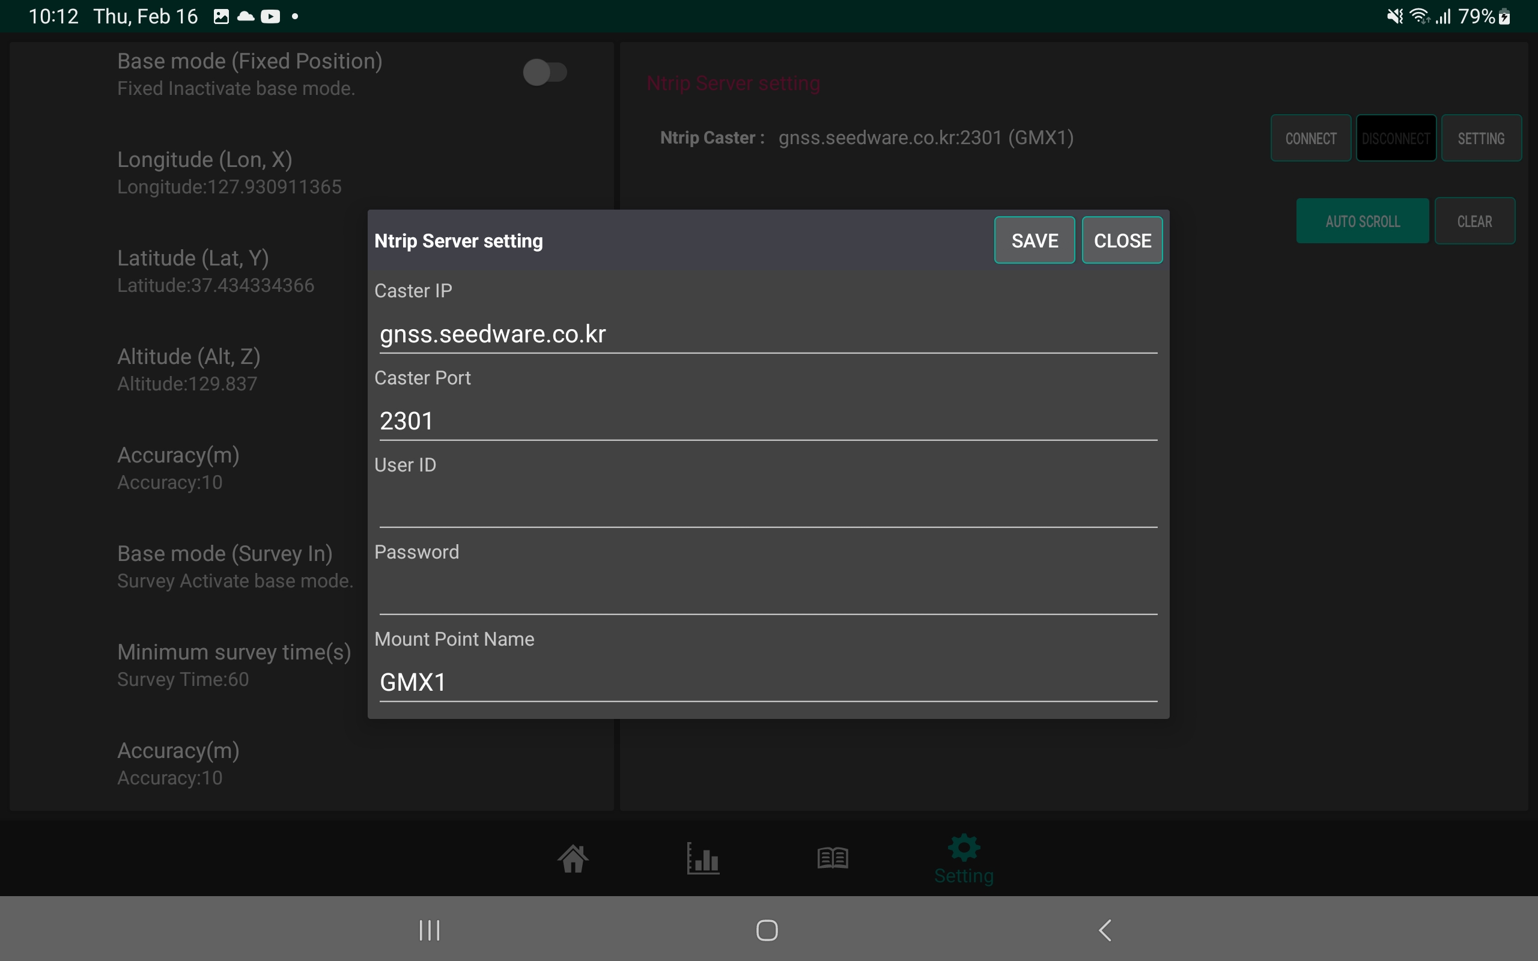Open Android recent apps button
This screenshot has width=1538, height=961.
(x=430, y=930)
